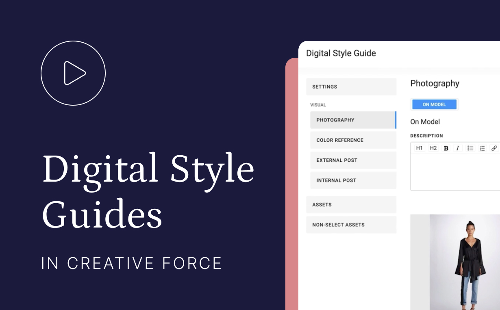
Task: Insert a hyperlink using the link icon
Action: point(494,148)
